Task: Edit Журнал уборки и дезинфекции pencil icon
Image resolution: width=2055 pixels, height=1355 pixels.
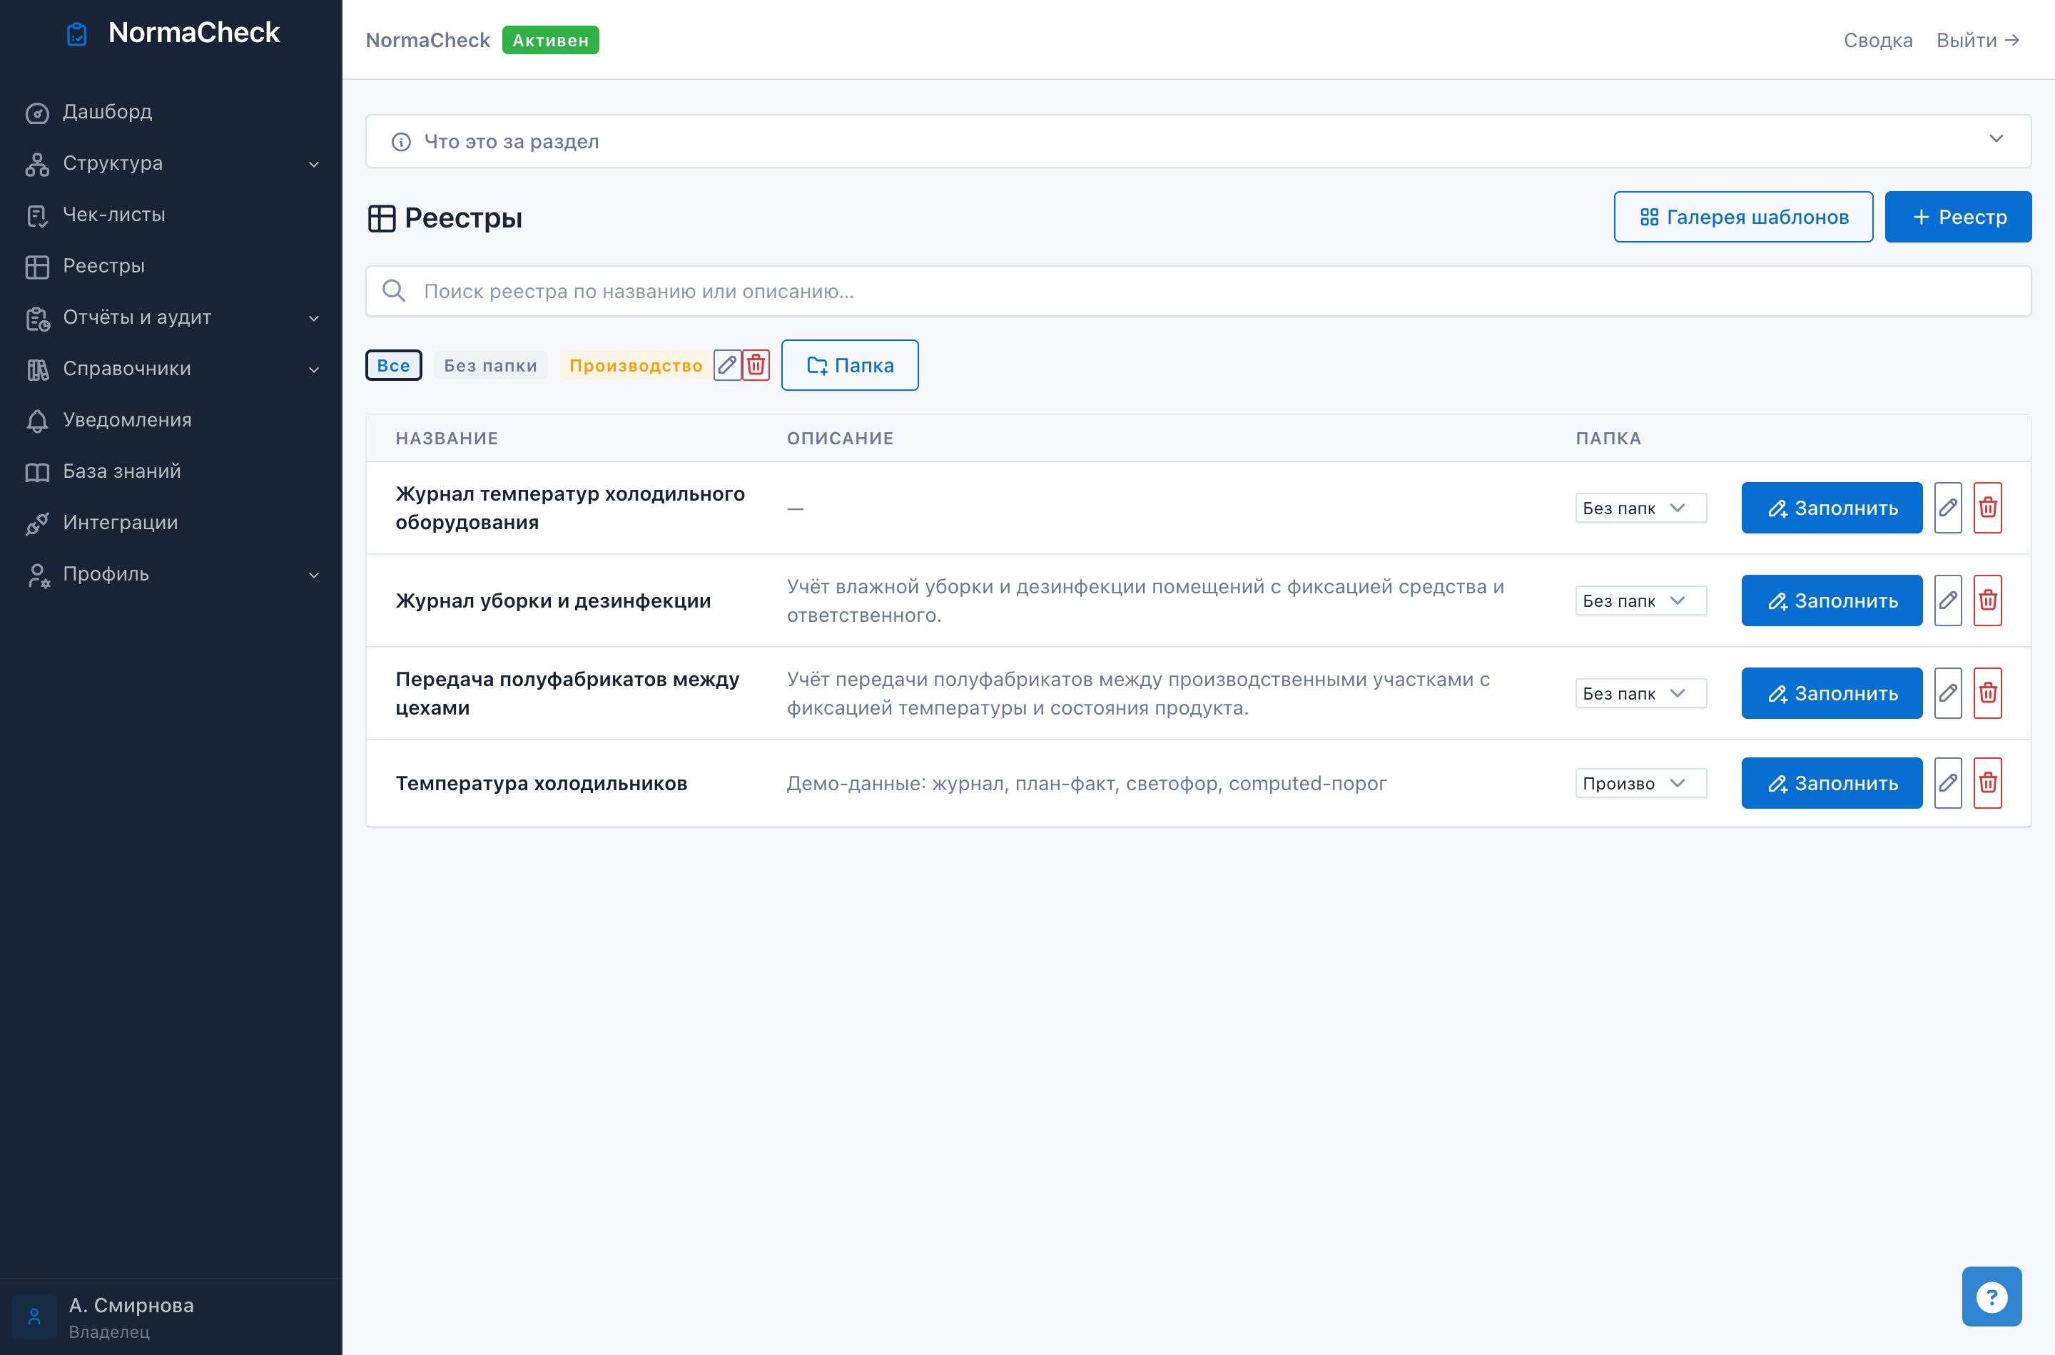Action: pos(1948,600)
